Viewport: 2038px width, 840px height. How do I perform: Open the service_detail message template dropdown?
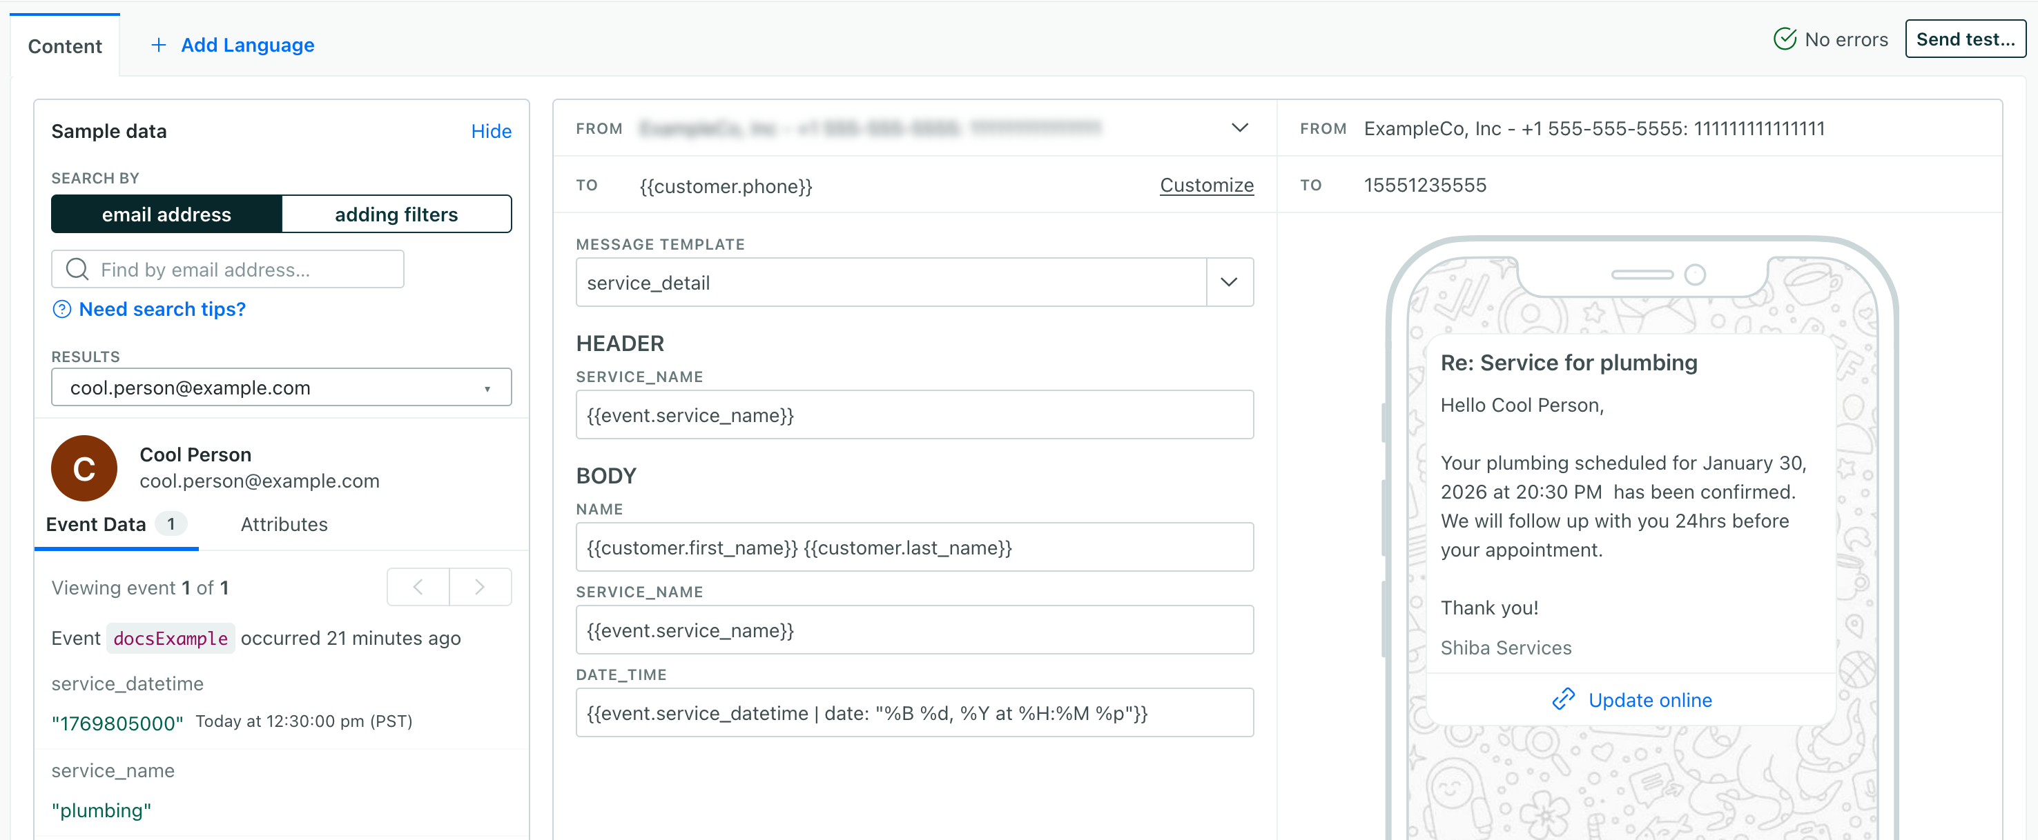point(1229,282)
